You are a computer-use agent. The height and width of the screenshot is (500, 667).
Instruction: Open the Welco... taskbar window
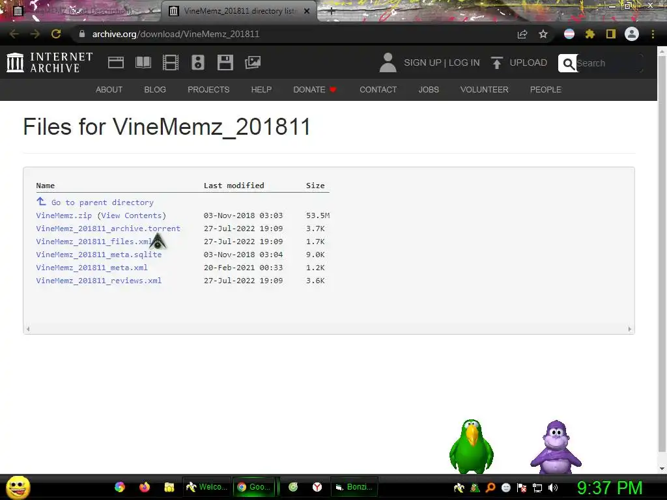coord(206,487)
